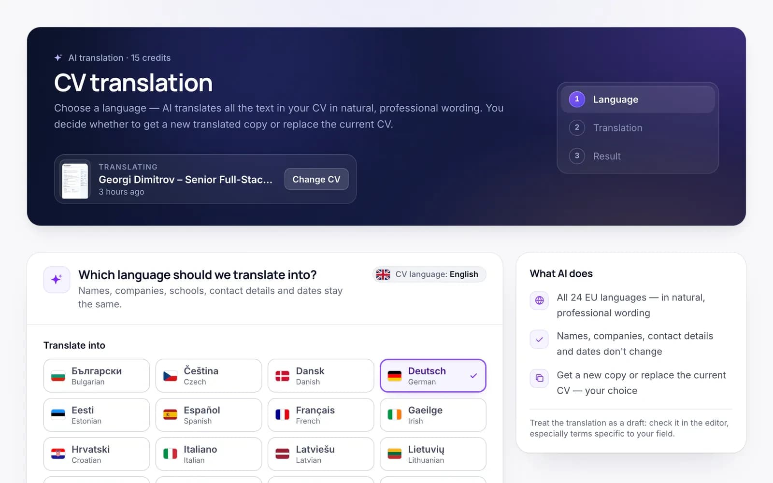
Task: Click the Latvian flag icon
Action: (x=282, y=454)
